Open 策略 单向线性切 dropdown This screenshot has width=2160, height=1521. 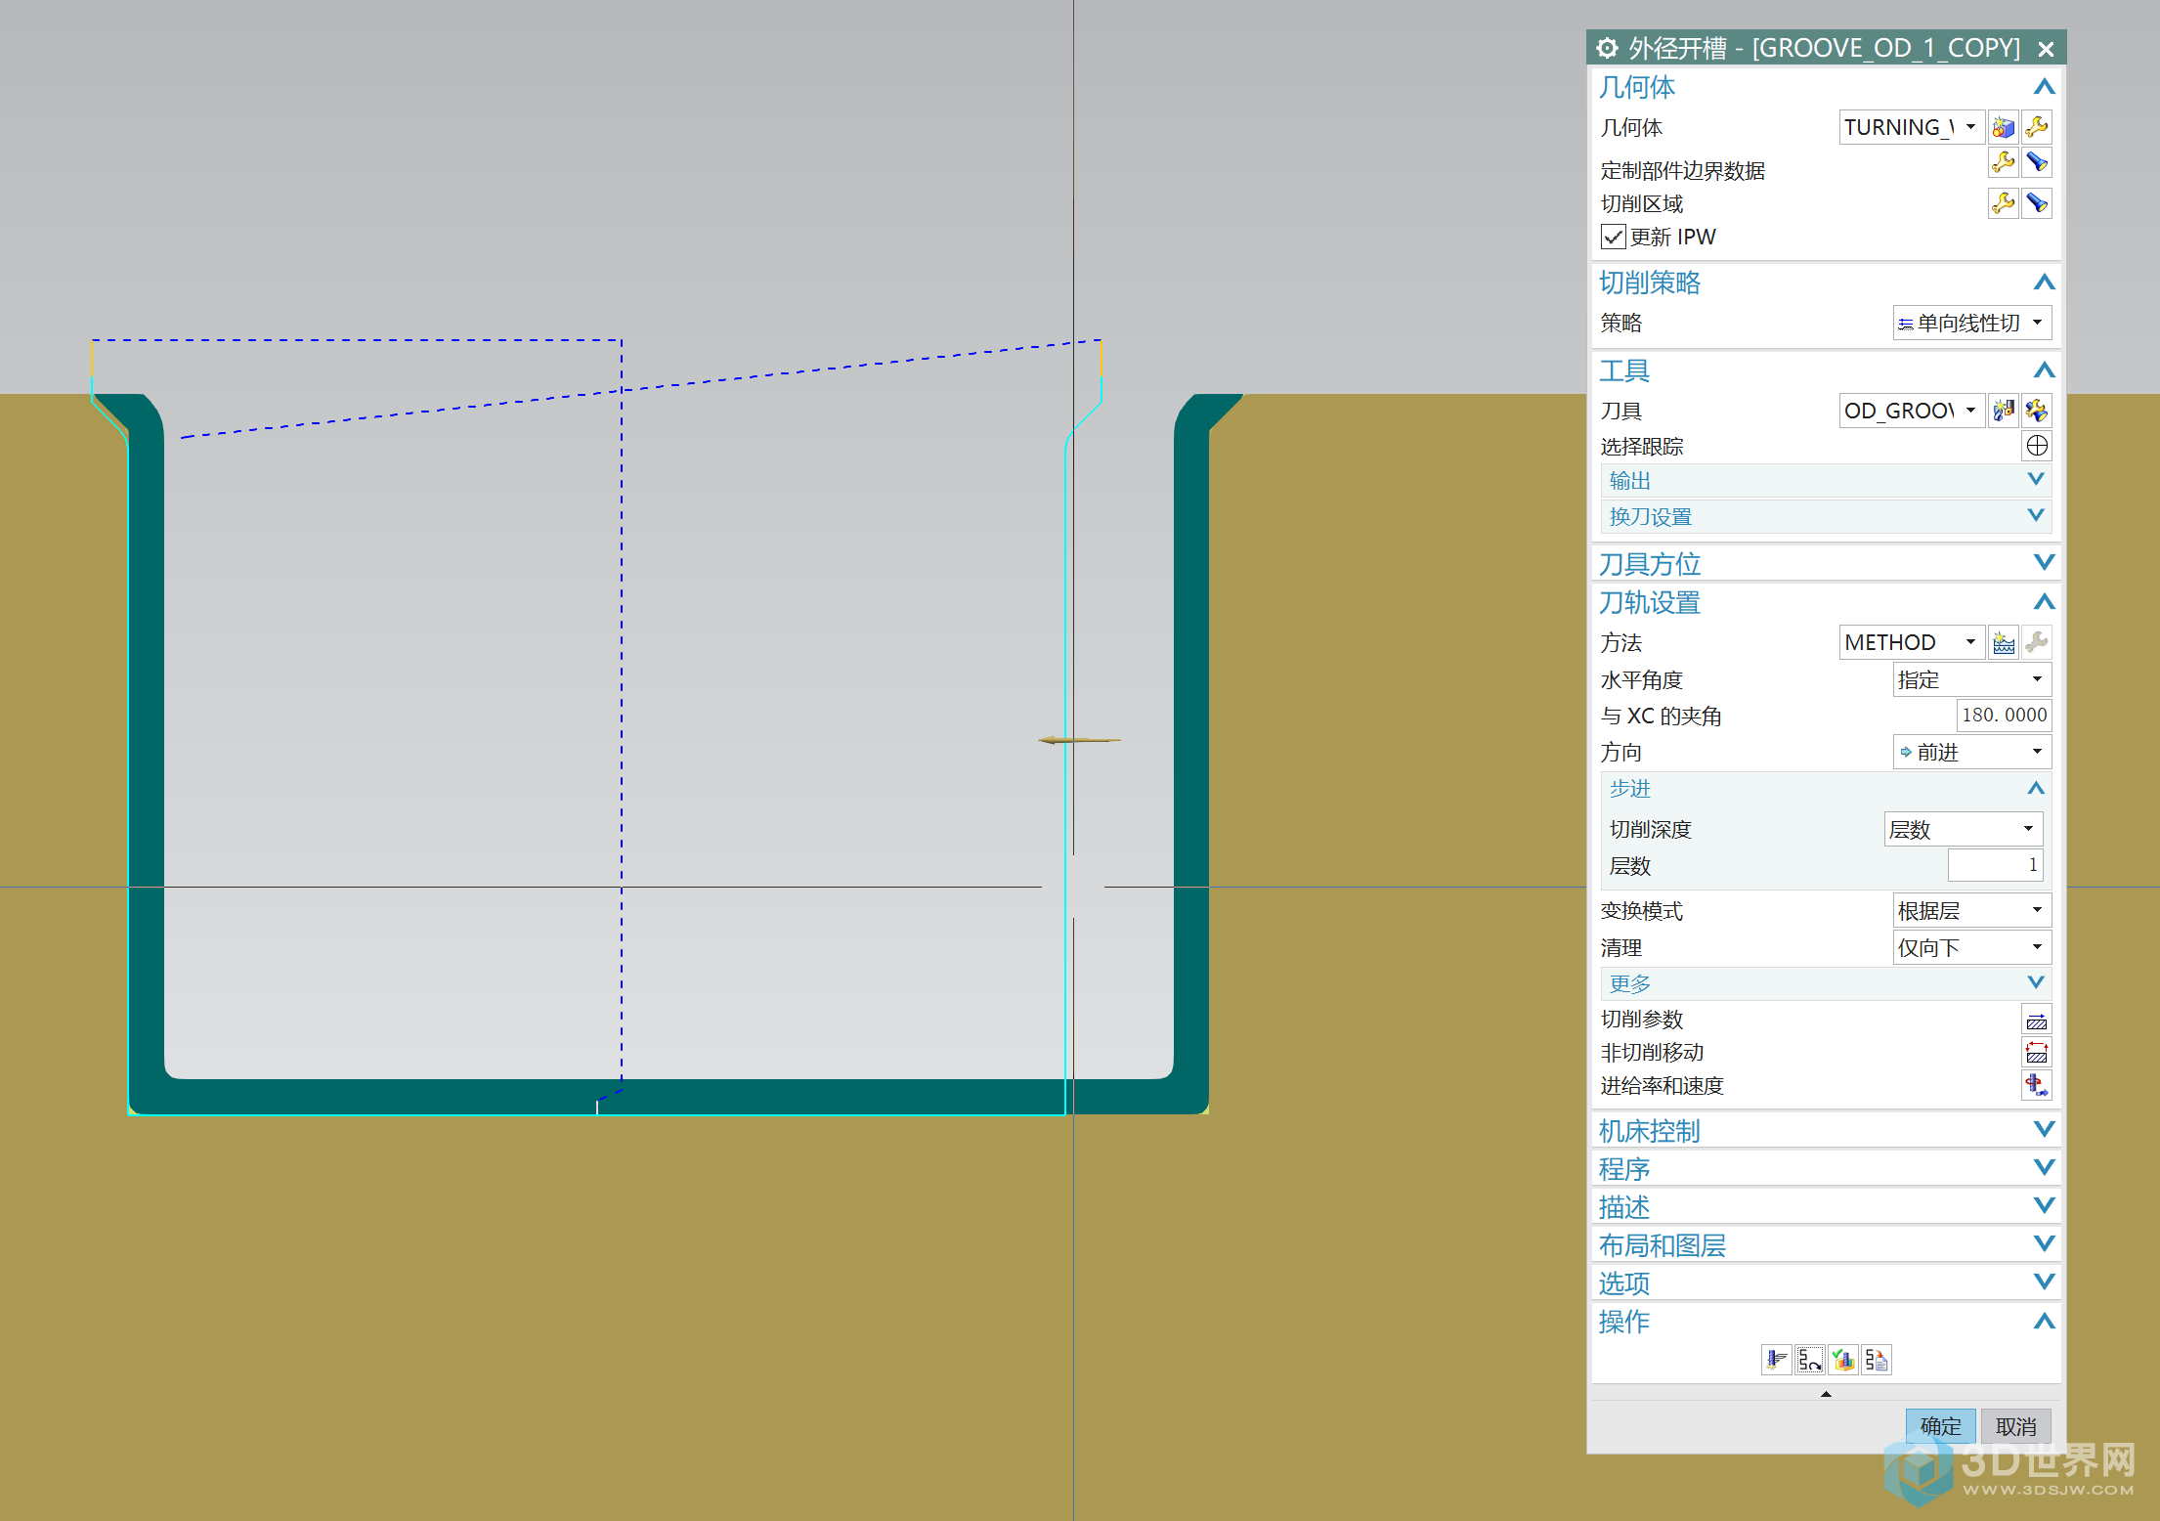click(1971, 323)
